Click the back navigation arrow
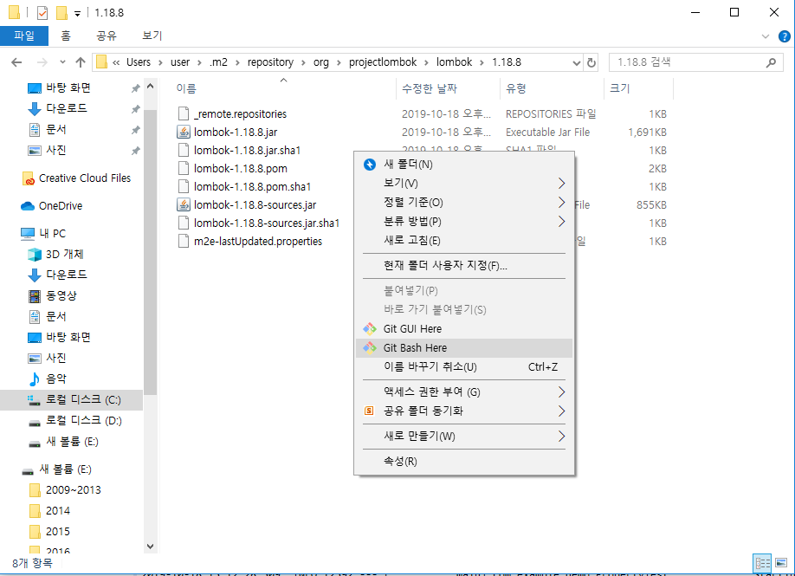 coord(16,62)
